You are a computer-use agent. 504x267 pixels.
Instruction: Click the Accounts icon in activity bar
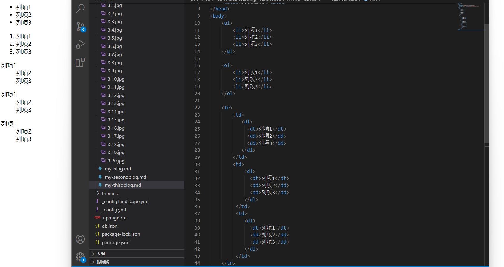(x=80, y=239)
